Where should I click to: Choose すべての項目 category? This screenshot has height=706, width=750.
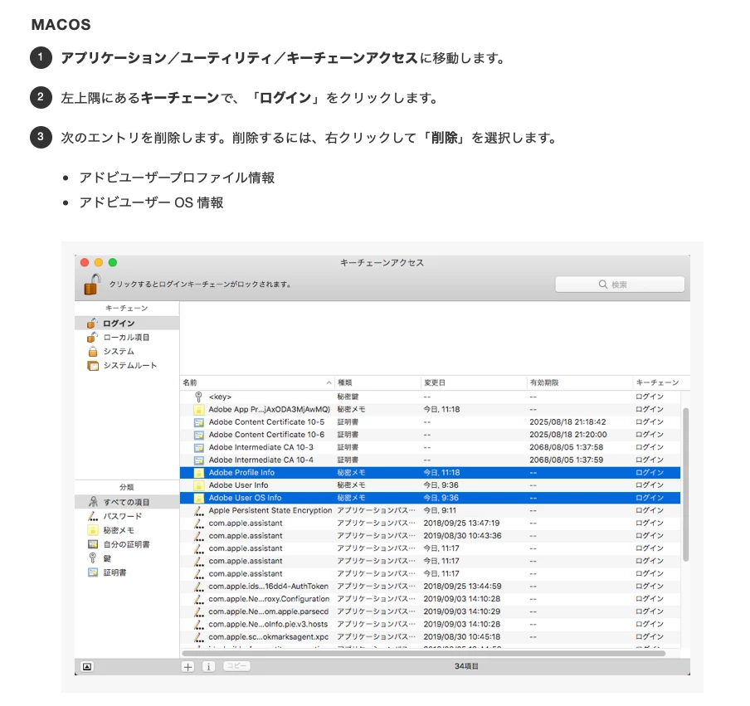[127, 502]
